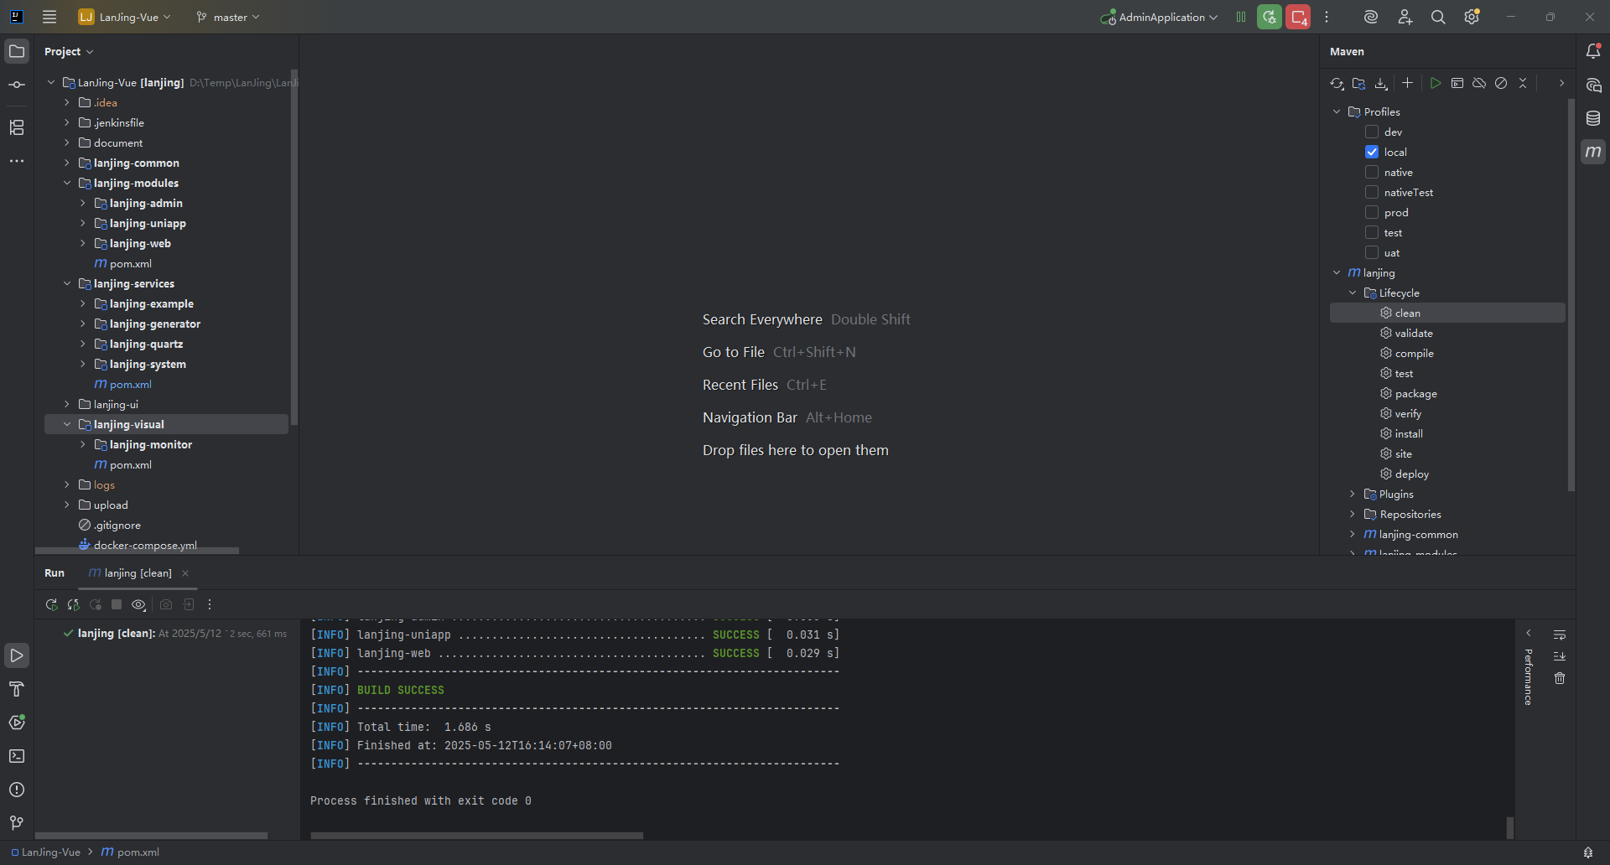Add a Maven project with plus icon
Viewport: 1610px width, 865px height.
[x=1408, y=83]
